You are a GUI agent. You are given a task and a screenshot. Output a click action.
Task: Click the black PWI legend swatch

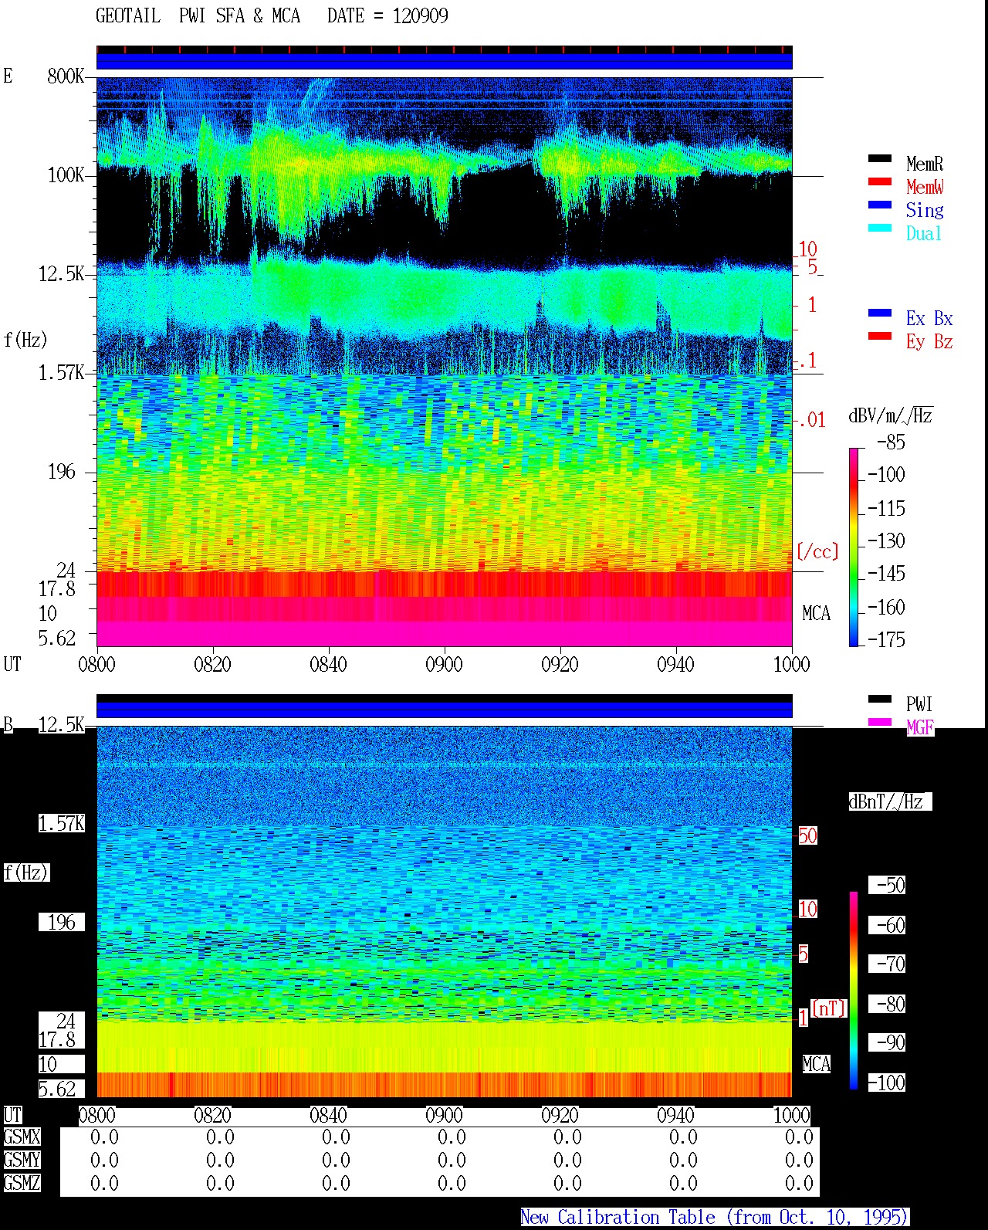[x=879, y=700]
